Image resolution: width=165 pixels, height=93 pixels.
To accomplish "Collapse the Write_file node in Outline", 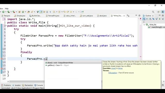I will pyautogui.click(x=144, y=25).
